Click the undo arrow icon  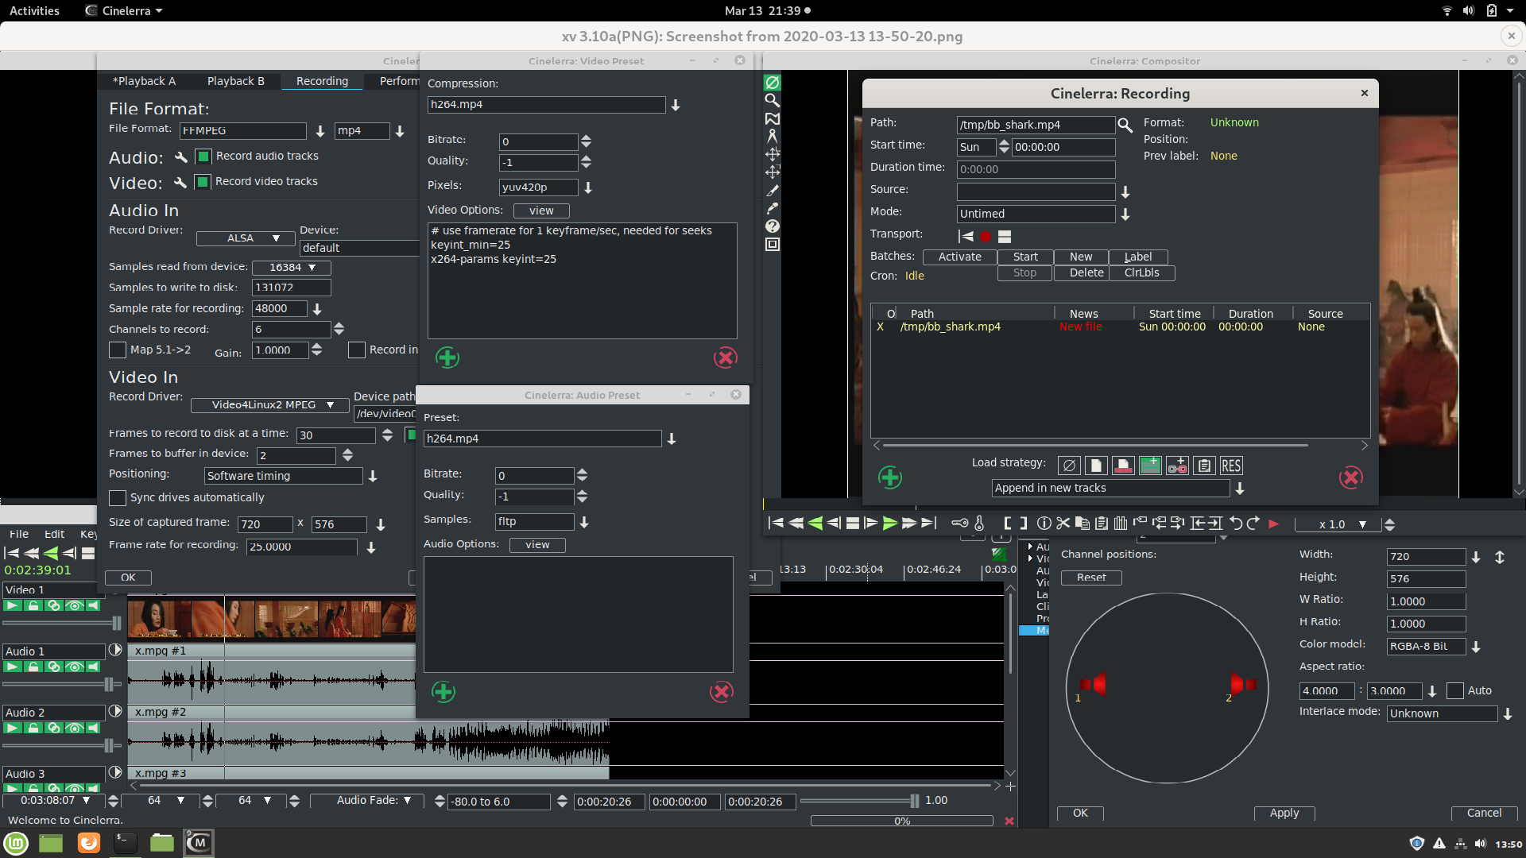pyautogui.click(x=1235, y=524)
